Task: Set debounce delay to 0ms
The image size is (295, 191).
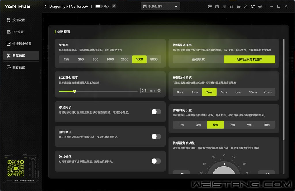Action: pyautogui.click(x=180, y=92)
